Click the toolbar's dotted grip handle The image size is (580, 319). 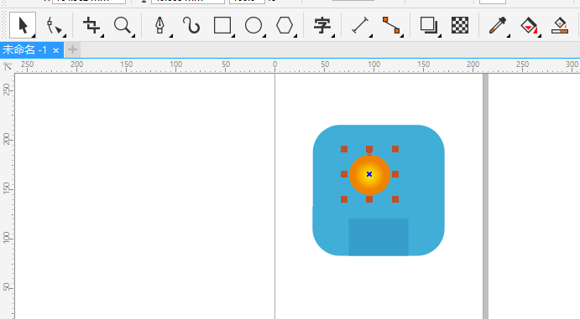pos(4,25)
